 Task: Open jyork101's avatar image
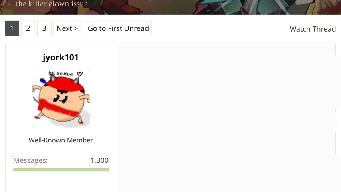pyautogui.click(x=61, y=99)
